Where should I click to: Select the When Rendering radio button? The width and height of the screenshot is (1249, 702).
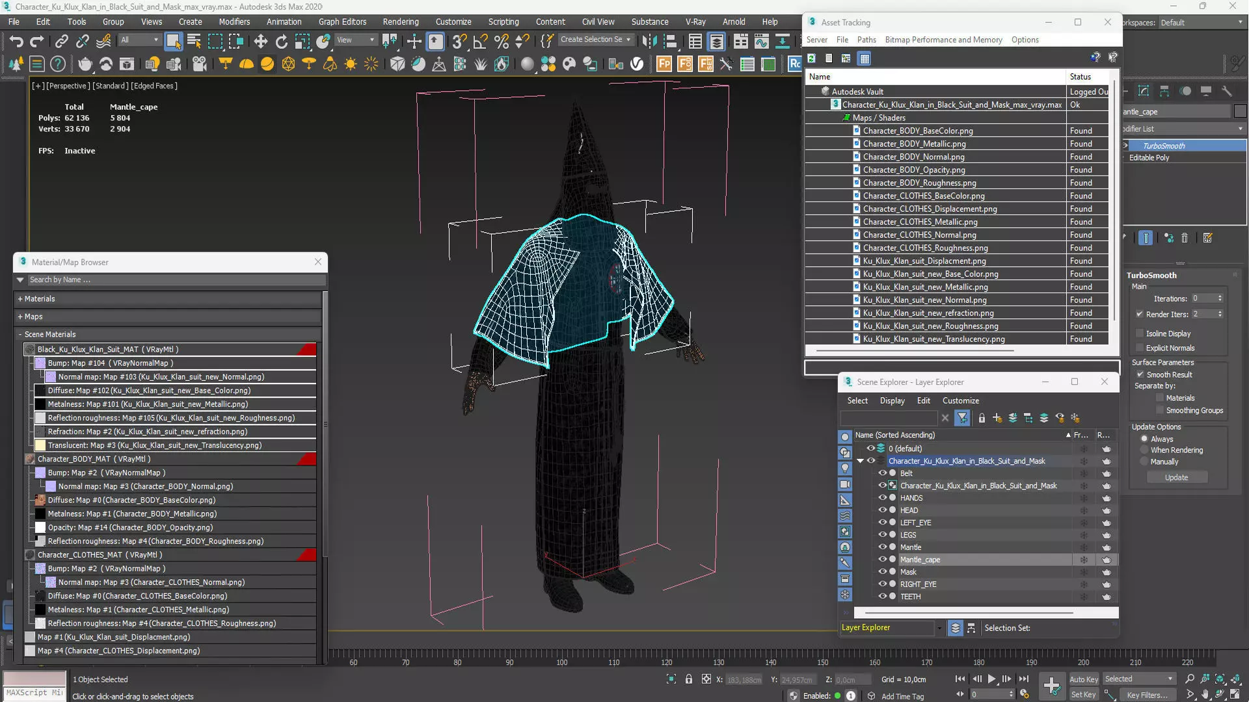[x=1144, y=450]
